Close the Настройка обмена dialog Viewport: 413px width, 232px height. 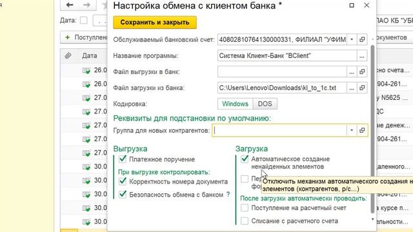point(367,5)
